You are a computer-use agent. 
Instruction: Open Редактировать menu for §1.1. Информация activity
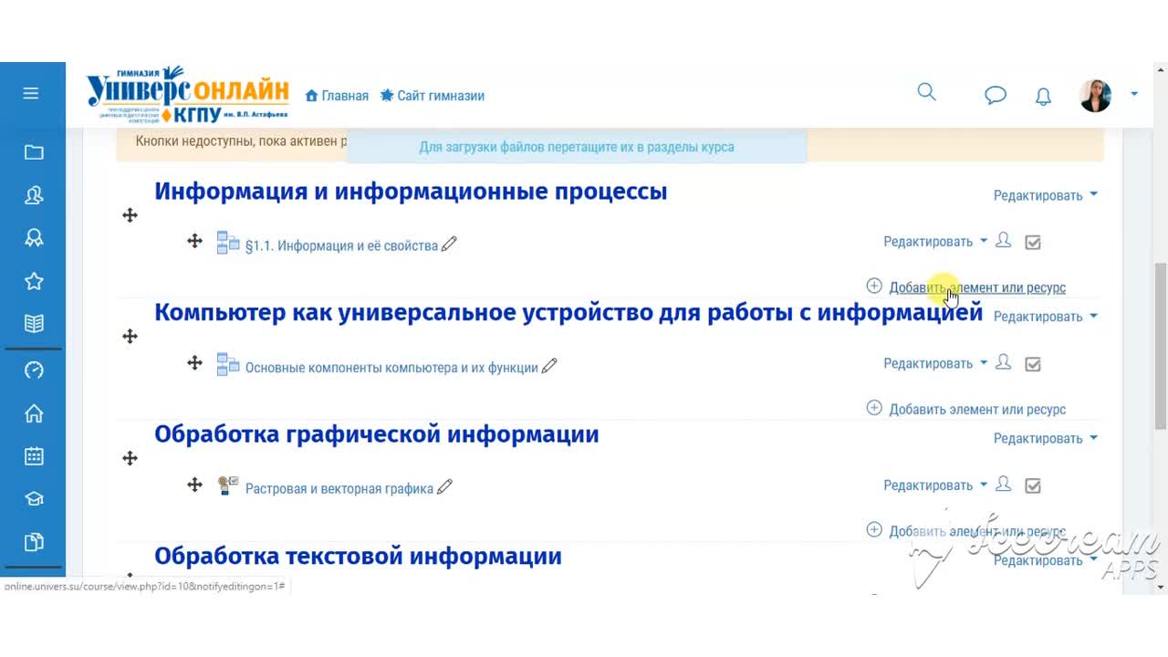click(935, 242)
